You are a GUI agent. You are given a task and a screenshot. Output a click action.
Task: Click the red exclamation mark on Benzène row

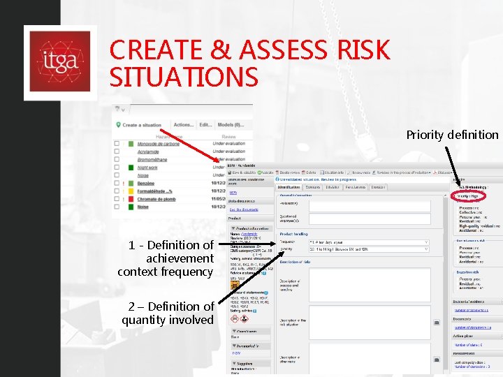124,184
